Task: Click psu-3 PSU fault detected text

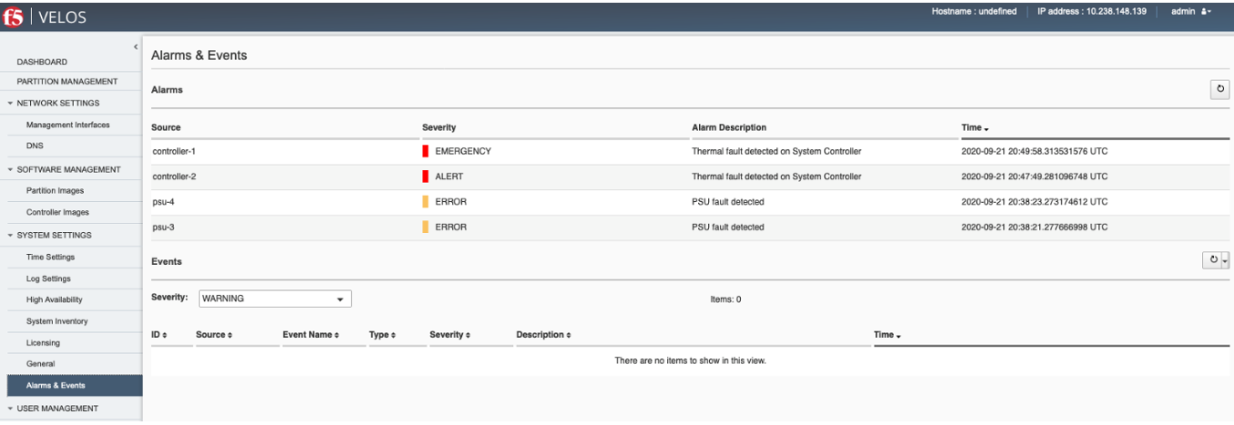Action: pyautogui.click(x=728, y=228)
